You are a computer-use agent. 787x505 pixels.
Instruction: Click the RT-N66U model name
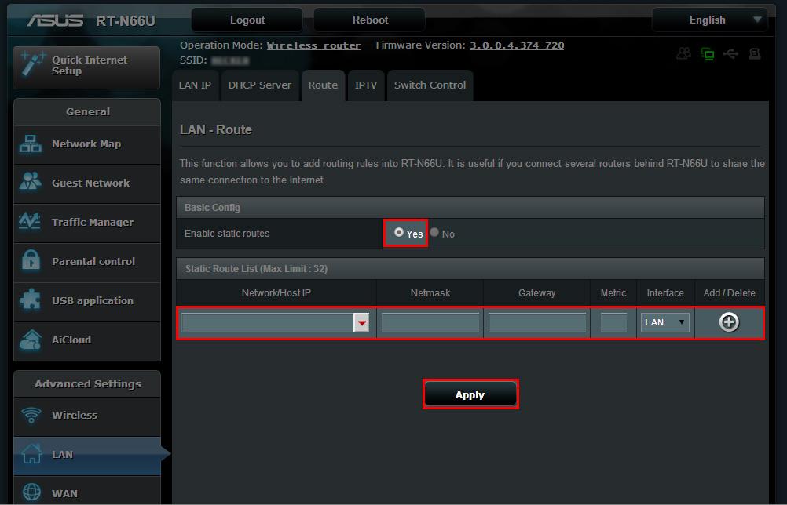coord(126,21)
